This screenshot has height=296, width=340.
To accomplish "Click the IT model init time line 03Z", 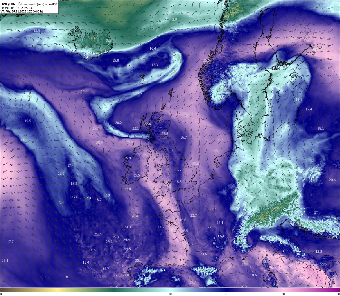I will 17,8.
